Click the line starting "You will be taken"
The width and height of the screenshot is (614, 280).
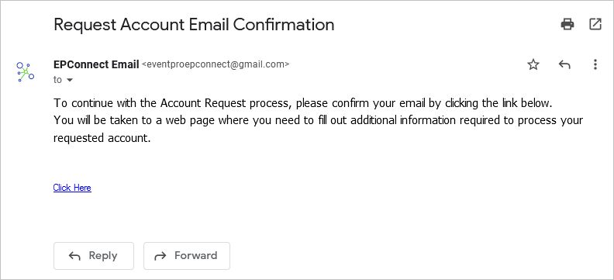[319, 120]
